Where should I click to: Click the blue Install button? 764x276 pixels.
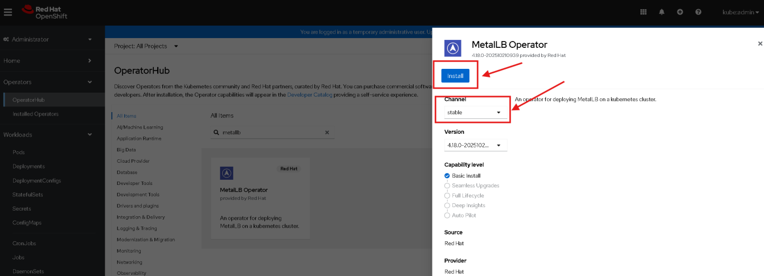(x=455, y=76)
